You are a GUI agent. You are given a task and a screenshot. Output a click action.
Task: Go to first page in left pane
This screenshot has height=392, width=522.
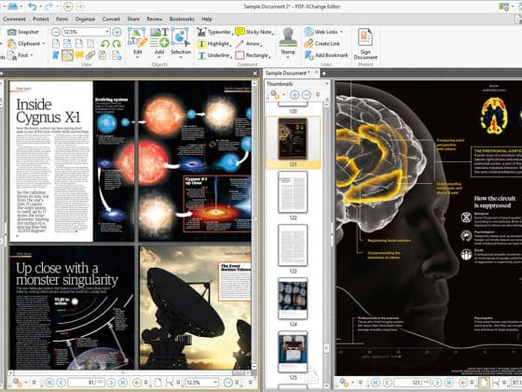click(49, 383)
